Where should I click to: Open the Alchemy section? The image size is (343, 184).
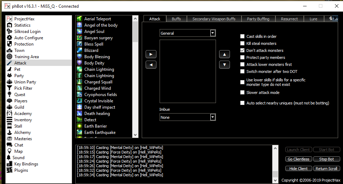click(x=22, y=132)
